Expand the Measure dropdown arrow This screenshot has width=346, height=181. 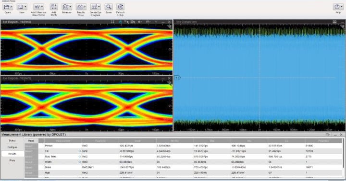[x=70, y=7]
